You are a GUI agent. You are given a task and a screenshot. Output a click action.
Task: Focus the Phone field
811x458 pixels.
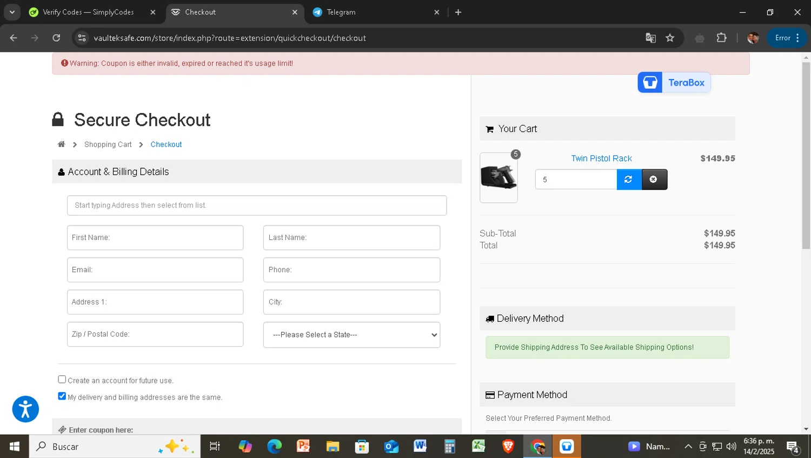[351, 270]
